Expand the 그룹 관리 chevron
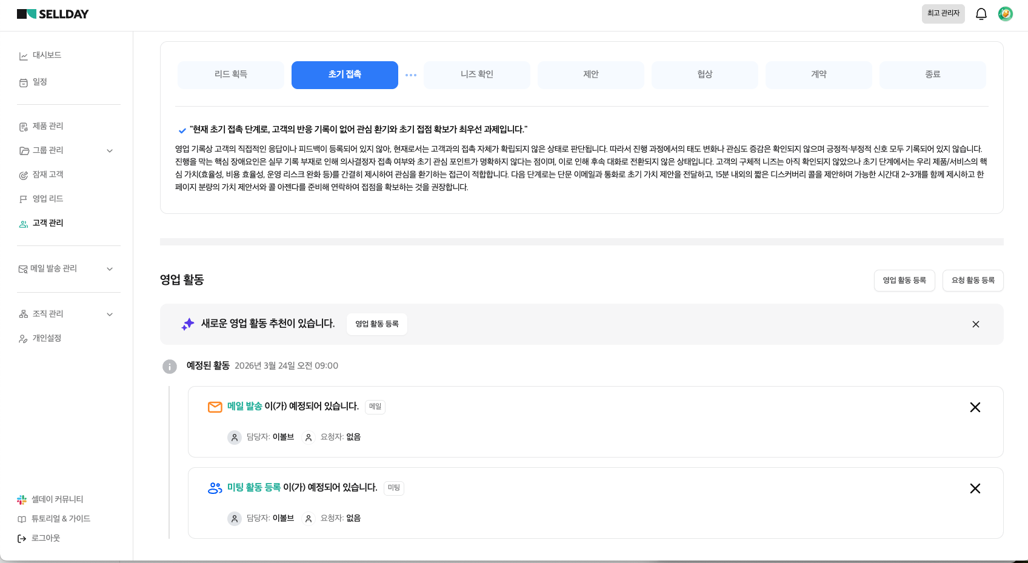The width and height of the screenshot is (1028, 563). 110,151
